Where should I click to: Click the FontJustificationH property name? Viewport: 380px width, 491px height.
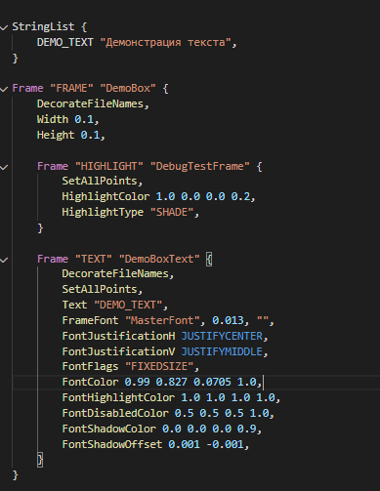(x=118, y=336)
